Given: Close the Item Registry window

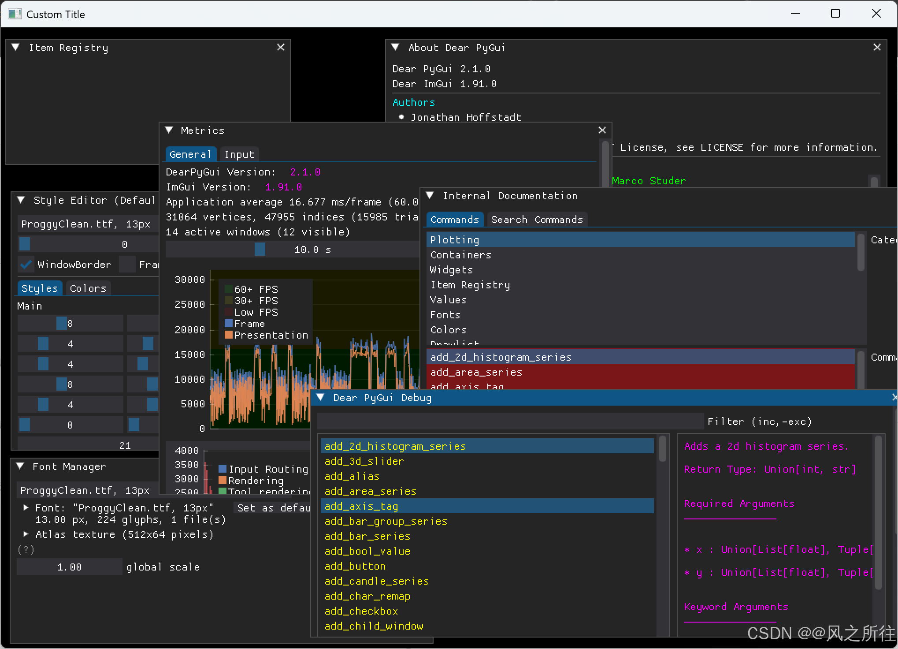Looking at the screenshot, I should 281,47.
